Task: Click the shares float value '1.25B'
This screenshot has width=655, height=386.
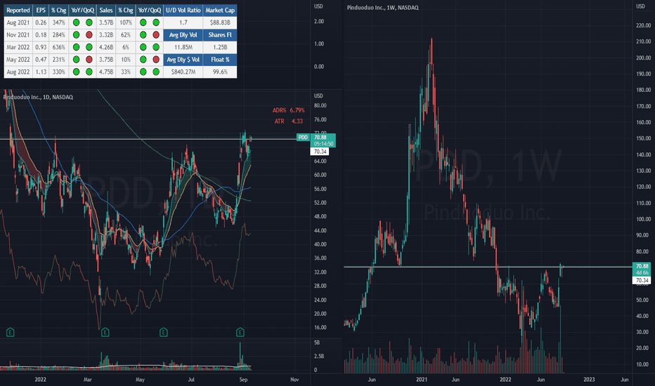Action: pyautogui.click(x=220, y=47)
